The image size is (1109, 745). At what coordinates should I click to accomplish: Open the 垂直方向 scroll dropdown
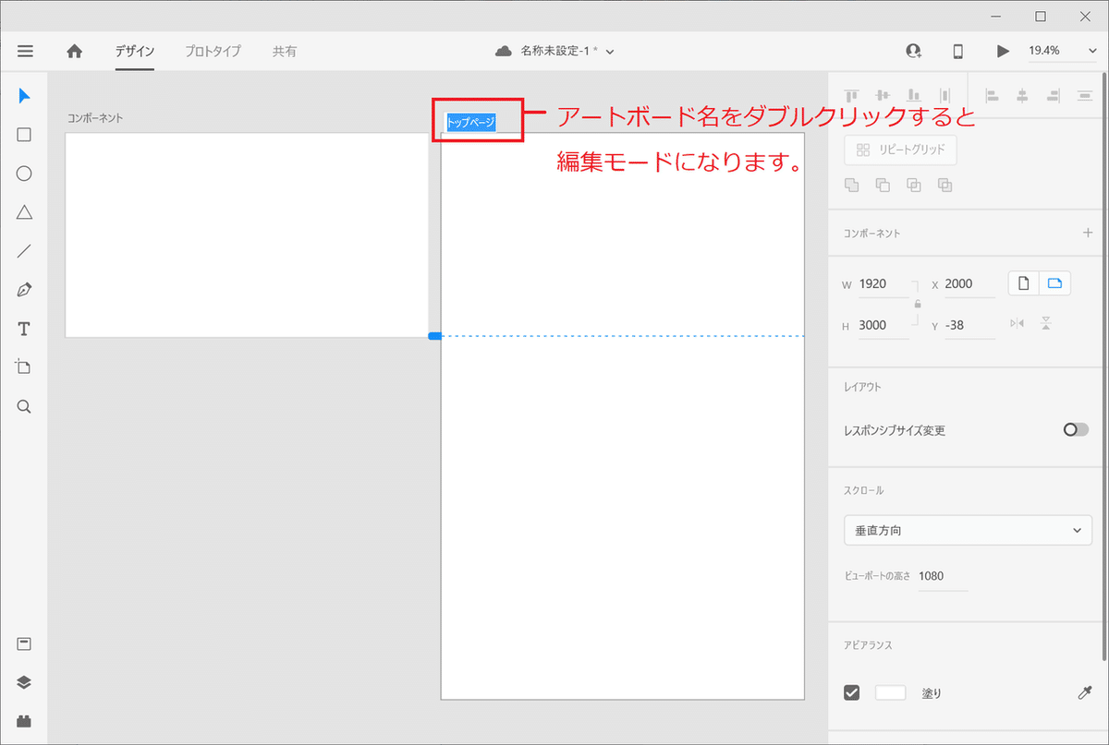coord(969,530)
